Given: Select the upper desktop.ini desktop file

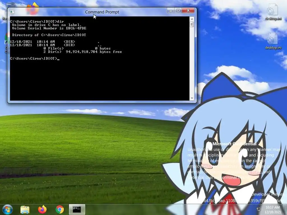Looking at the screenshot, I should [x=273, y=11].
